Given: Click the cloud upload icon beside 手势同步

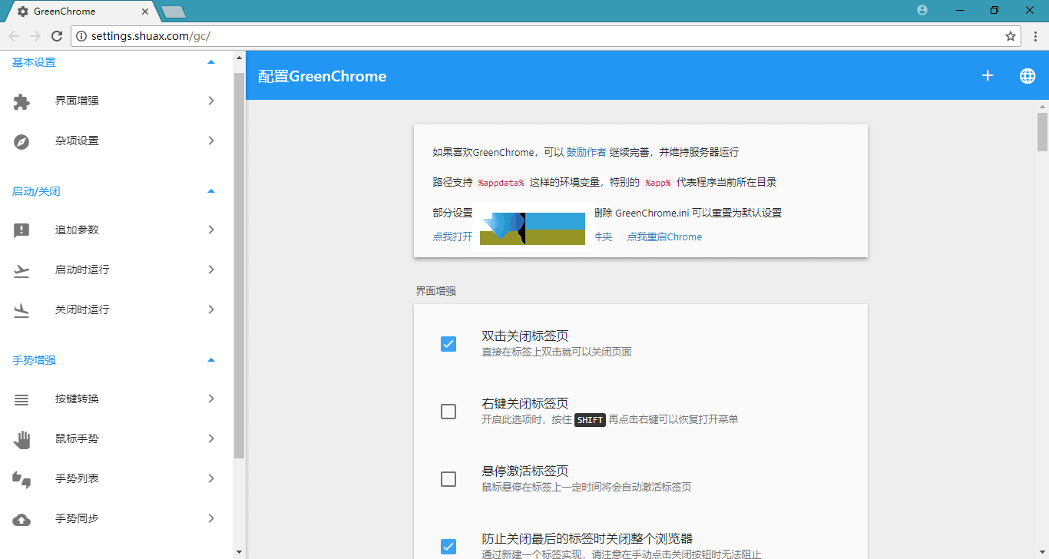Looking at the screenshot, I should click(x=22, y=519).
